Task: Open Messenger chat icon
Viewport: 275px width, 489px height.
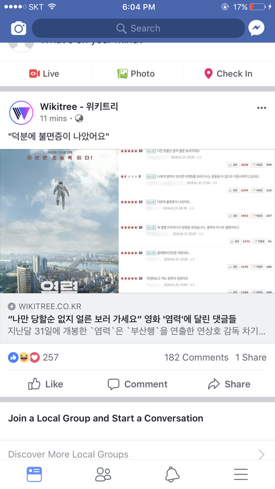Action: click(x=256, y=28)
